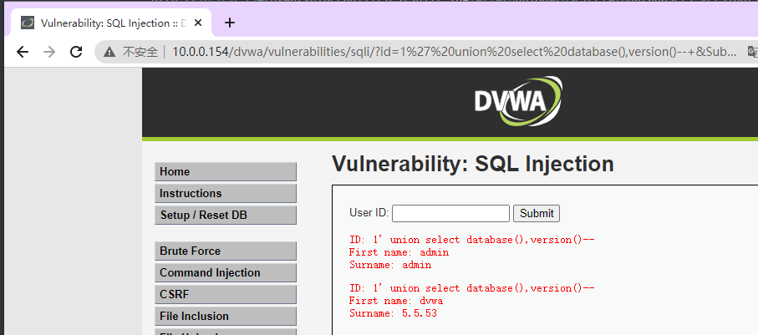Click the browser back arrow
Viewport: 758px width, 335px height.
coord(23,52)
